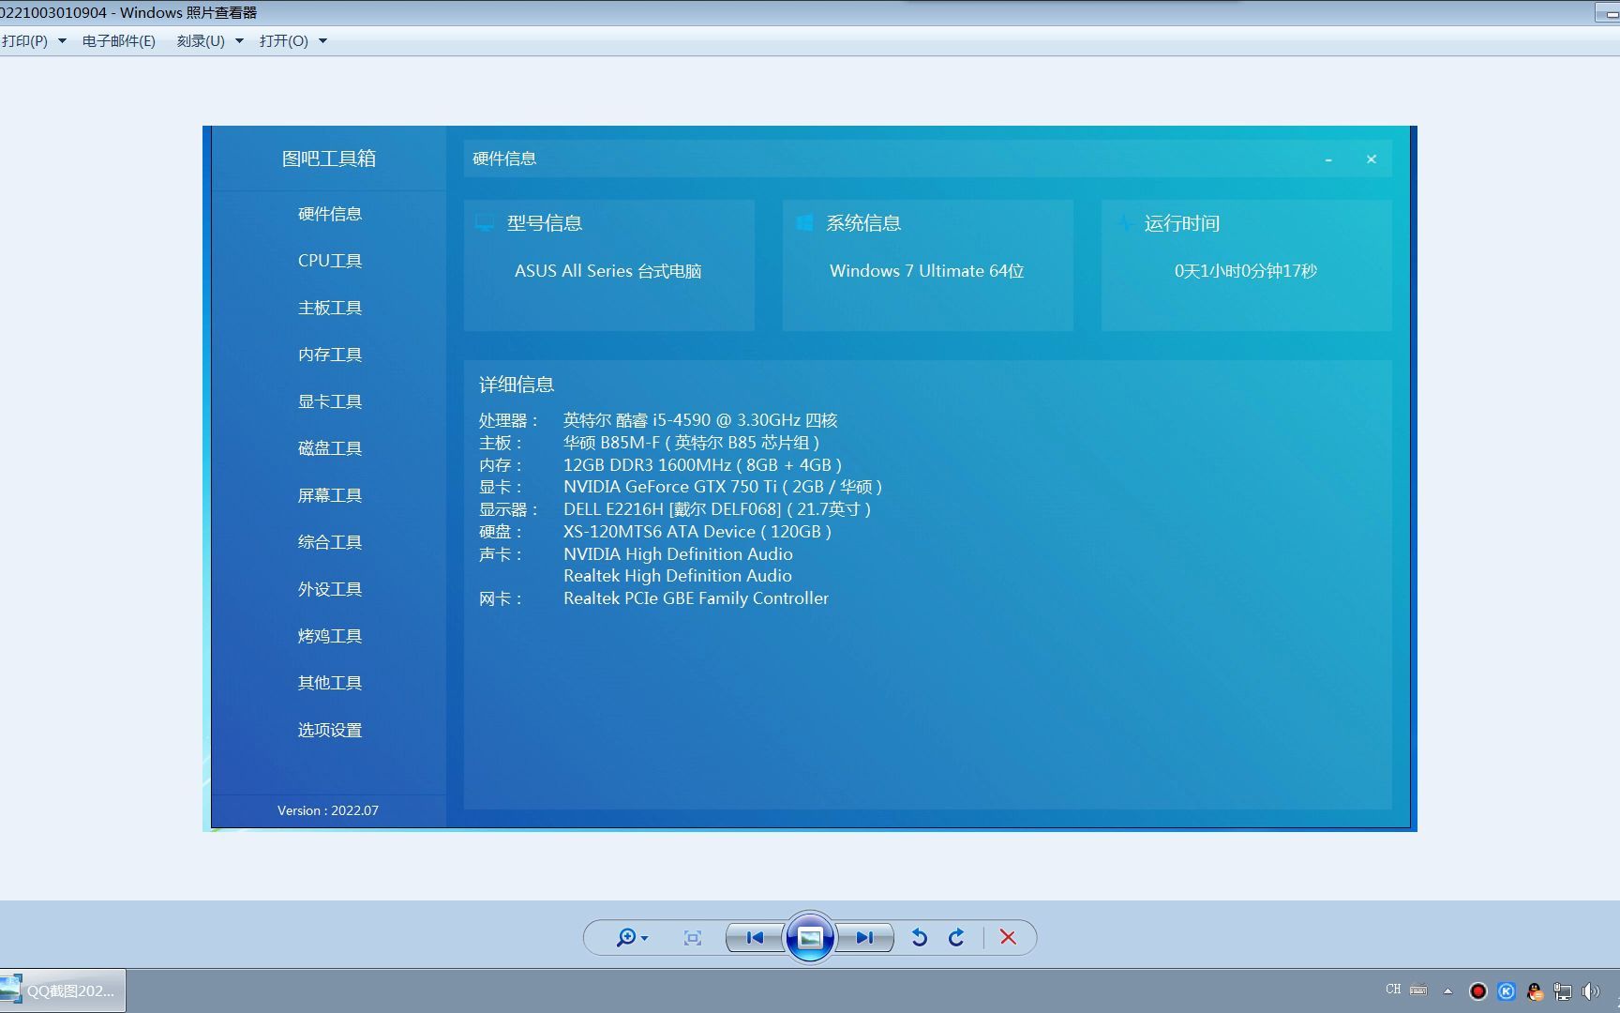Open the QQ截图 taskbar button
This screenshot has height=1013, width=1620.
63,990
